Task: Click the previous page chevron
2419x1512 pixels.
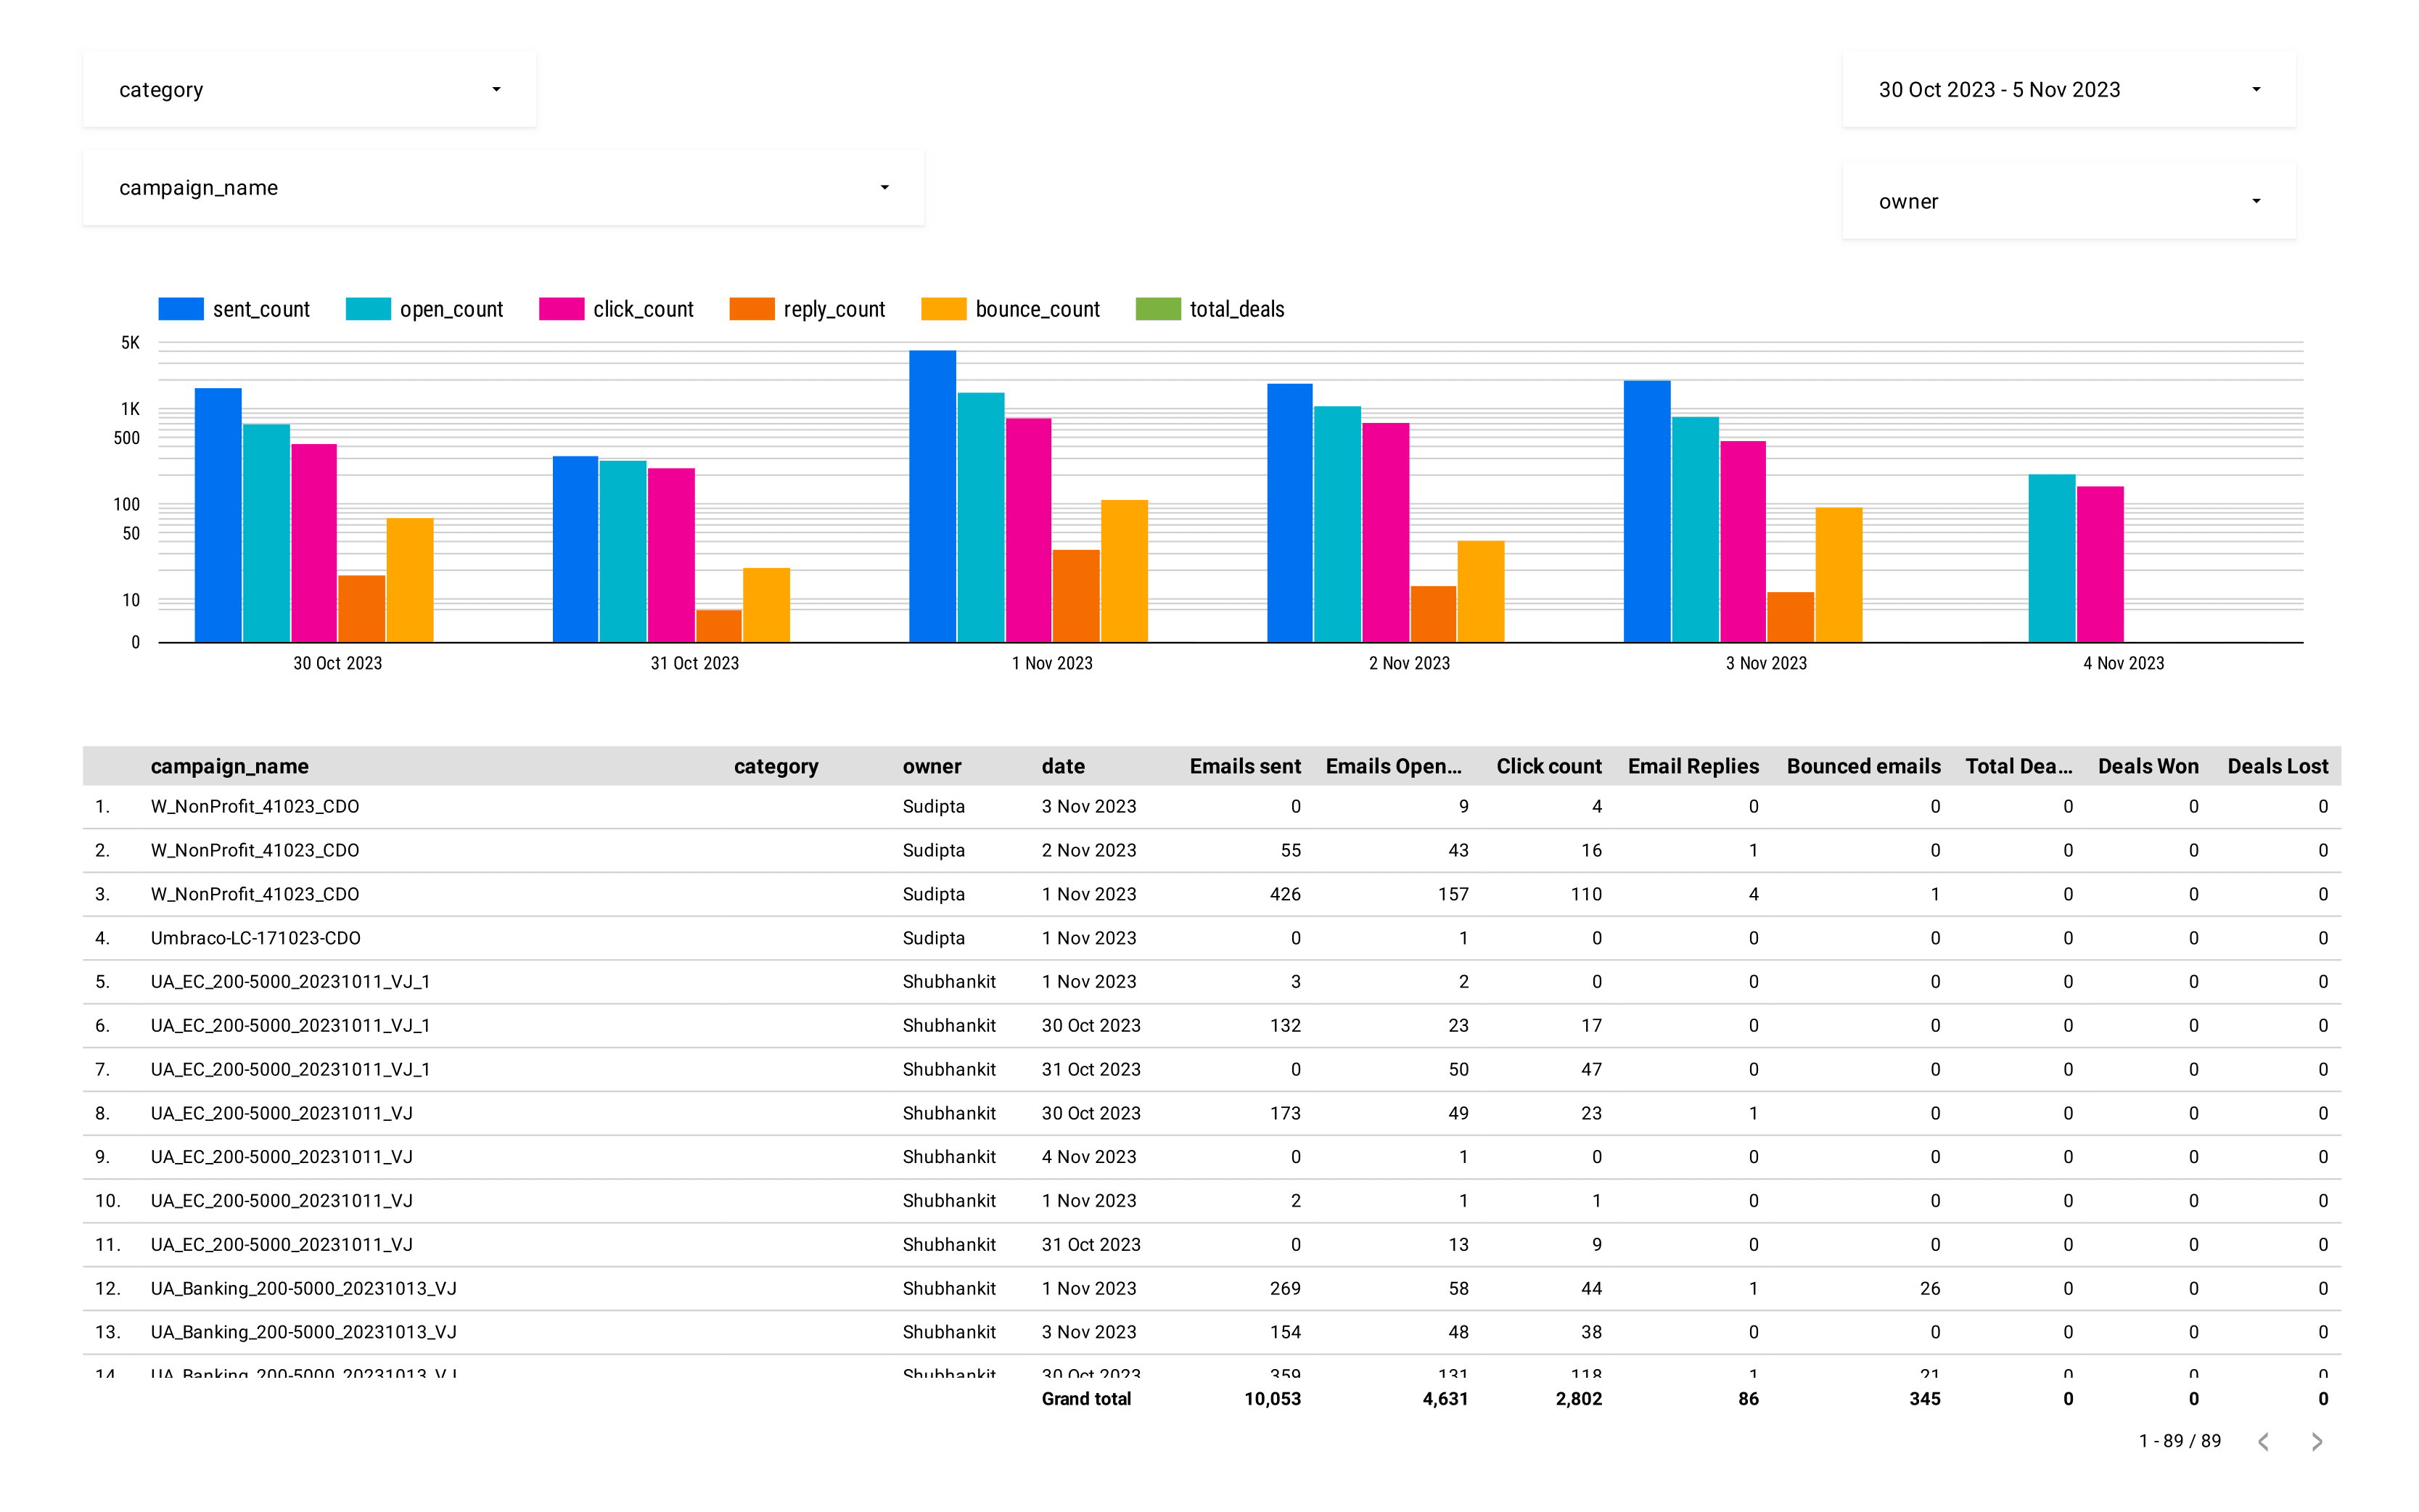Action: (2264, 1441)
